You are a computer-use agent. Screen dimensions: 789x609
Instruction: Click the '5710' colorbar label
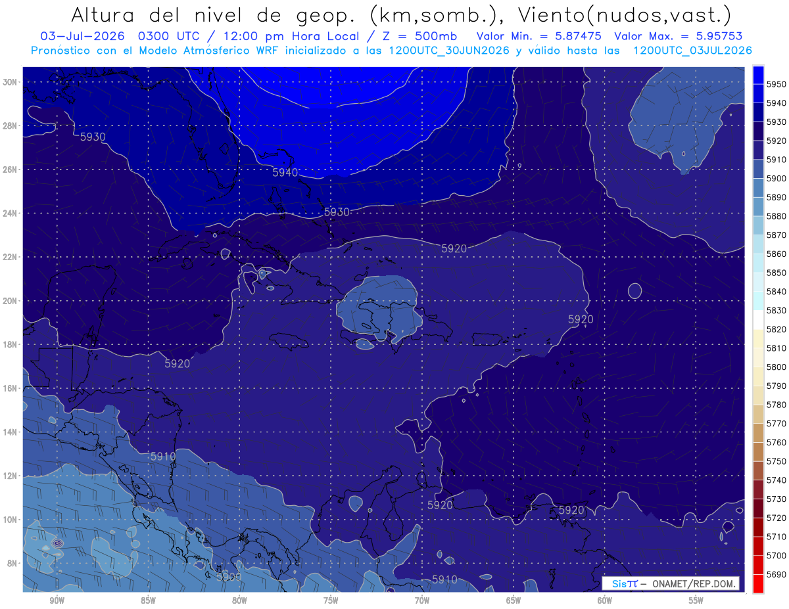coord(777,537)
